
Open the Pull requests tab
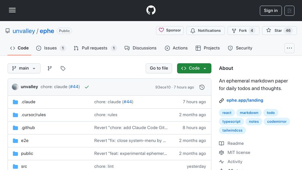point(95,48)
